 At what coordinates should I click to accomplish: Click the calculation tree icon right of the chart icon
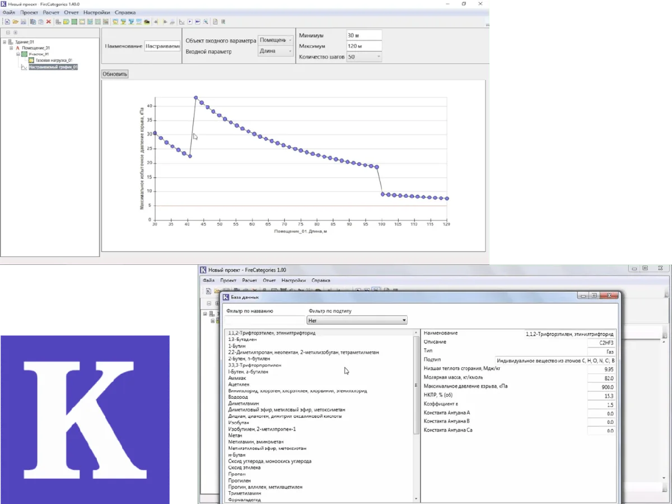[x=190, y=22]
